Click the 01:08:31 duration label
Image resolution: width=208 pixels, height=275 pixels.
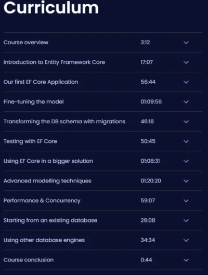(x=150, y=161)
